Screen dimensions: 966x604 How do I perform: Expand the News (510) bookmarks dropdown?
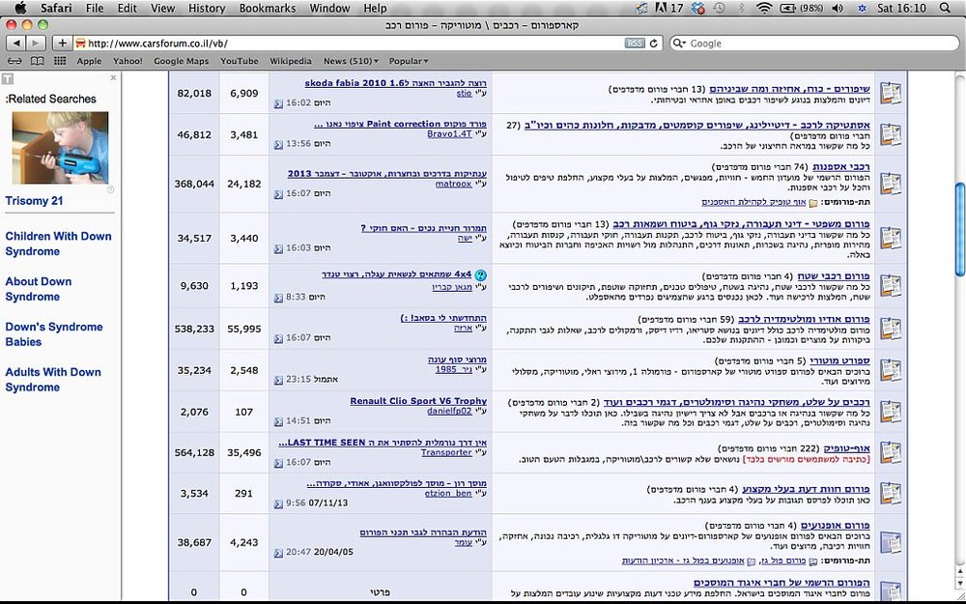click(351, 61)
